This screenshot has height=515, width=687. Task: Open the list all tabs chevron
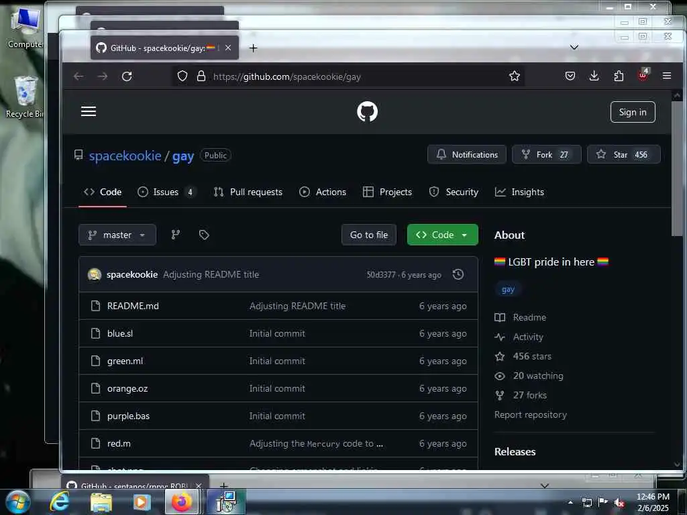coord(574,48)
